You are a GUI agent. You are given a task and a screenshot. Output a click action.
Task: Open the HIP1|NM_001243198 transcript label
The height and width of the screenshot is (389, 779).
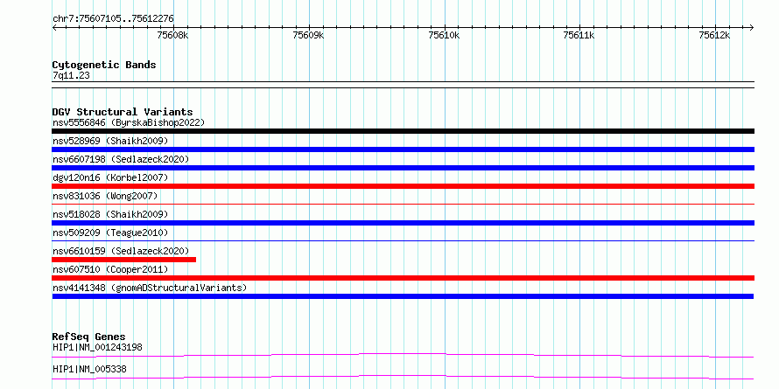coord(97,347)
